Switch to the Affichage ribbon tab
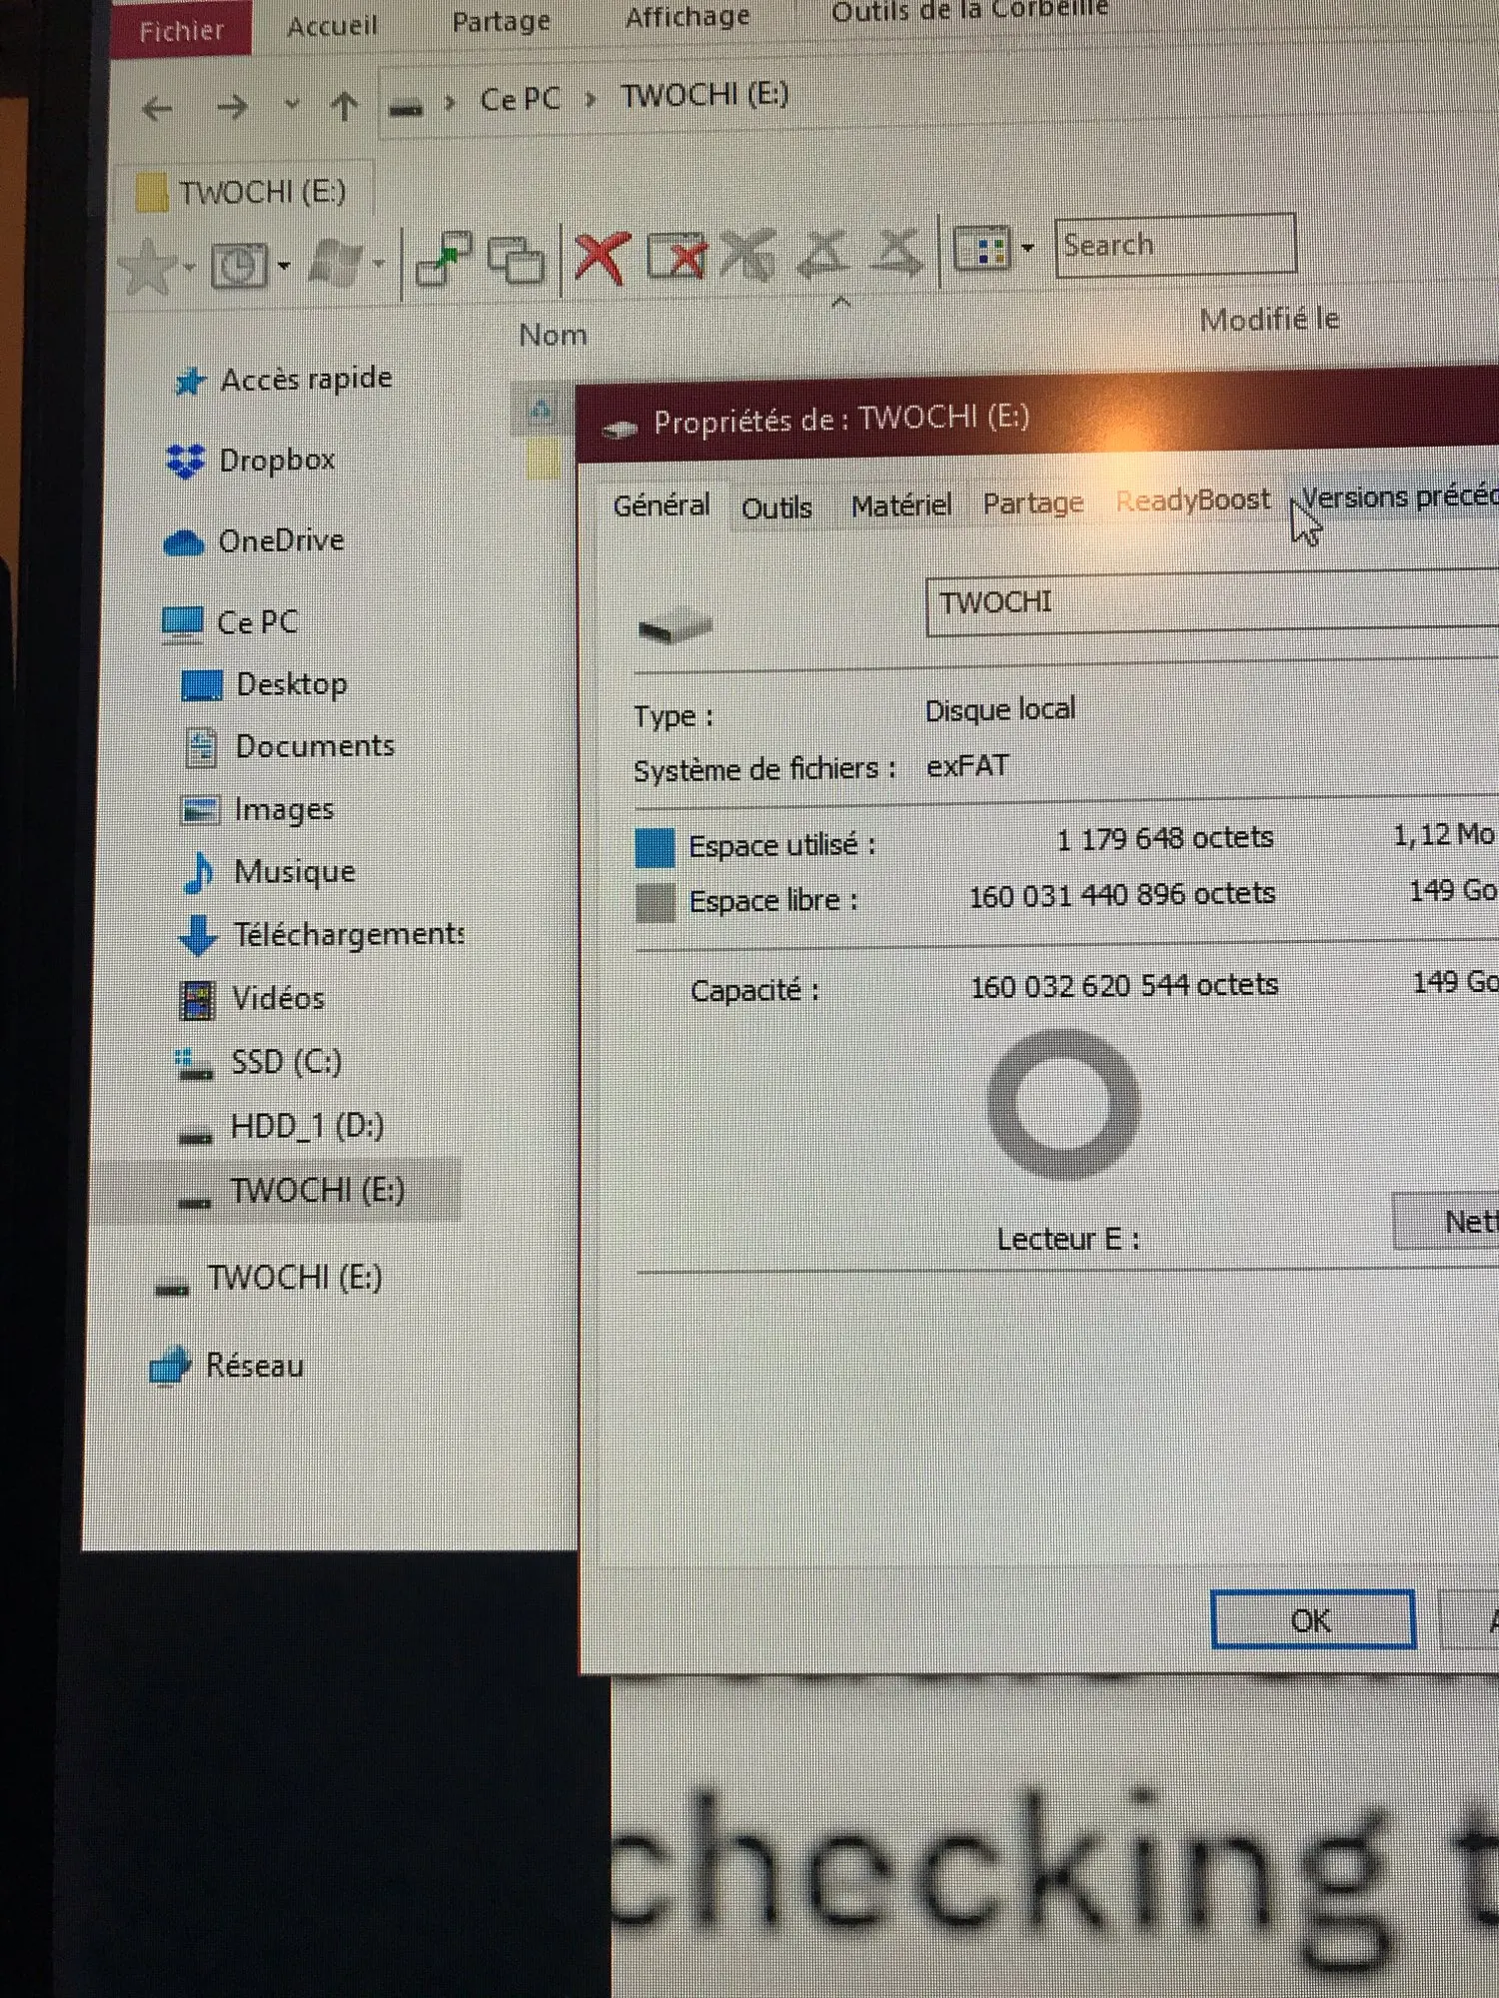Screen dimensions: 1499x1998 [688, 17]
